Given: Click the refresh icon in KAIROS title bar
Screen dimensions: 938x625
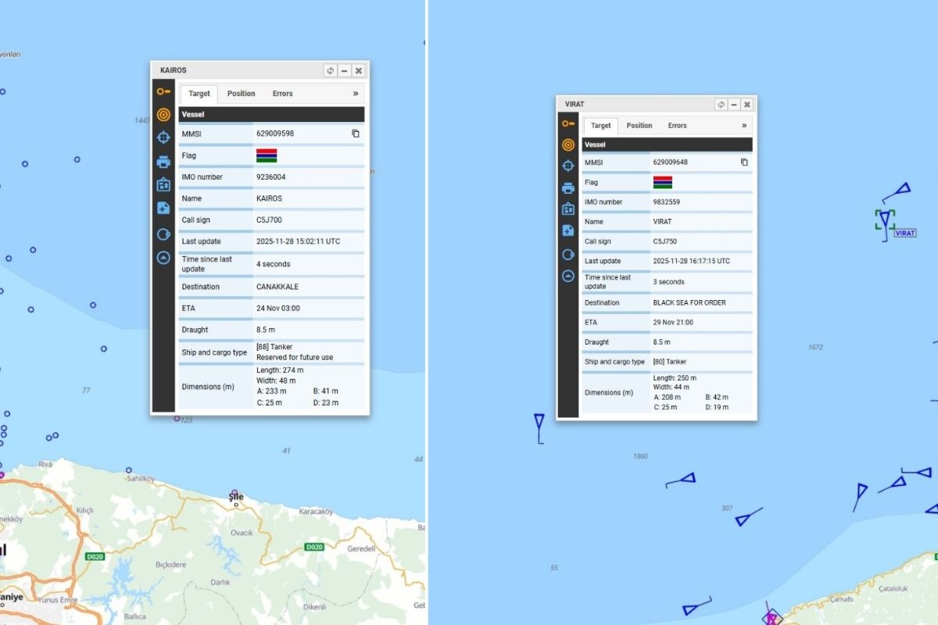Looking at the screenshot, I should click(330, 70).
